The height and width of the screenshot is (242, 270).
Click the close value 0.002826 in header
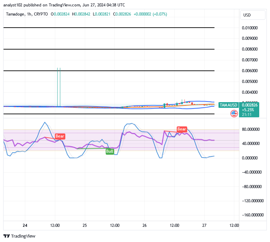coord(123,14)
